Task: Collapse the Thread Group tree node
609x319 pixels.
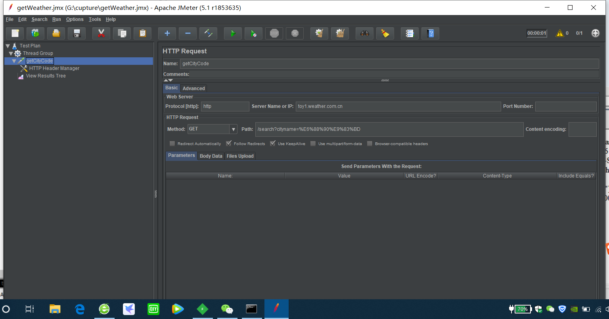Action: pyautogui.click(x=11, y=53)
